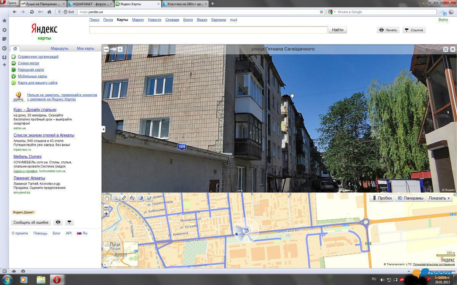The image size is (457, 285).
Task: Zoom out panorama with minus button
Action: point(106,49)
